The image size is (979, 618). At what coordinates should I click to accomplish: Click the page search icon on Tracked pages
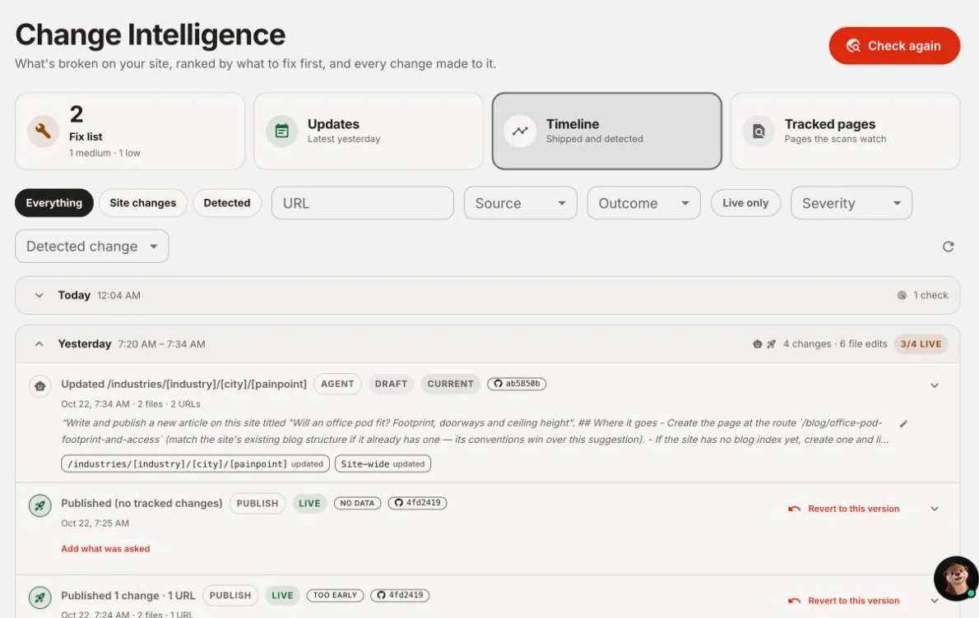[x=759, y=131]
